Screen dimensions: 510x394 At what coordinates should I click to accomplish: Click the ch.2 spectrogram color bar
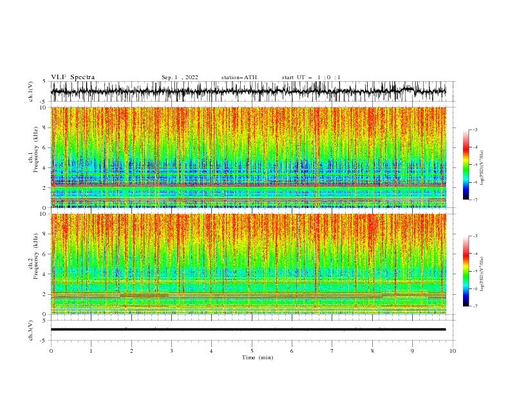coord(466,271)
